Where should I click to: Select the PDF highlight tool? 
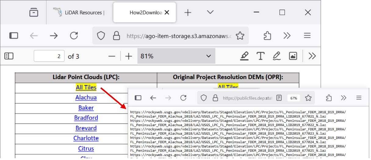point(244,56)
